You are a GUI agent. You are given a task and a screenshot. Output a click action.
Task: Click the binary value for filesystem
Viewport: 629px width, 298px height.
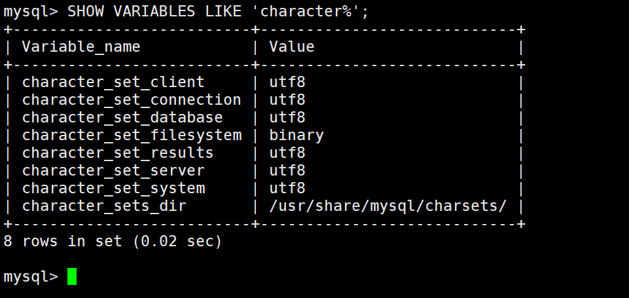pyautogui.click(x=297, y=135)
